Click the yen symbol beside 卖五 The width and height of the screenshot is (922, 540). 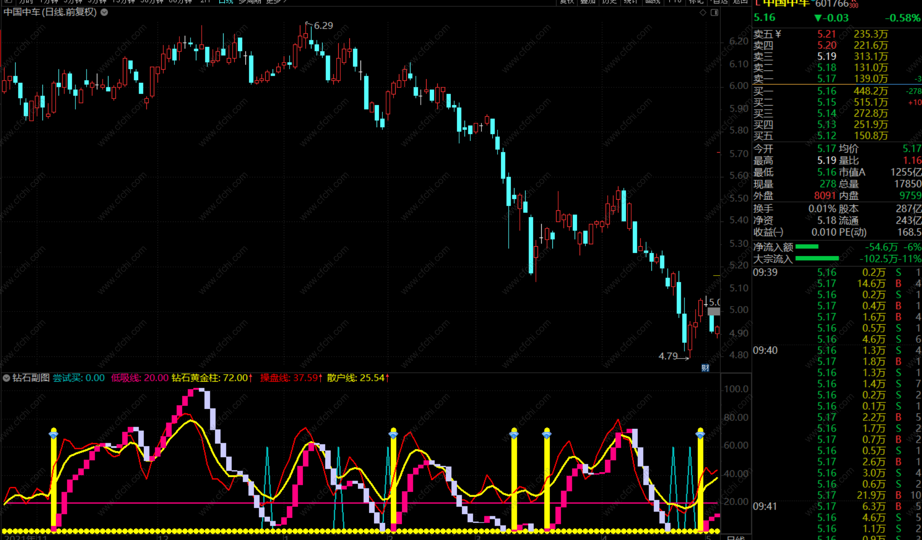(x=778, y=34)
